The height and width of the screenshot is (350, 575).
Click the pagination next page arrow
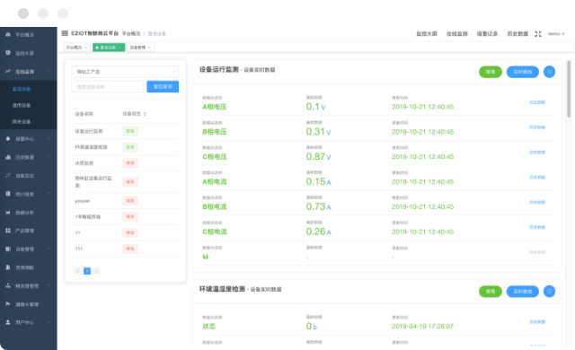pyautogui.click(x=96, y=271)
